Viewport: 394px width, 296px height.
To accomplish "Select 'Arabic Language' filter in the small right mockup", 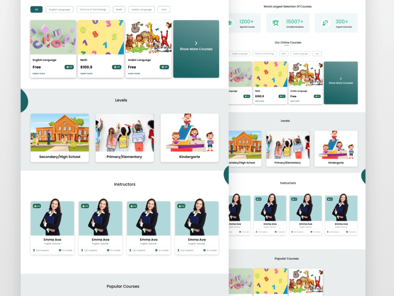I will click(x=300, y=54).
